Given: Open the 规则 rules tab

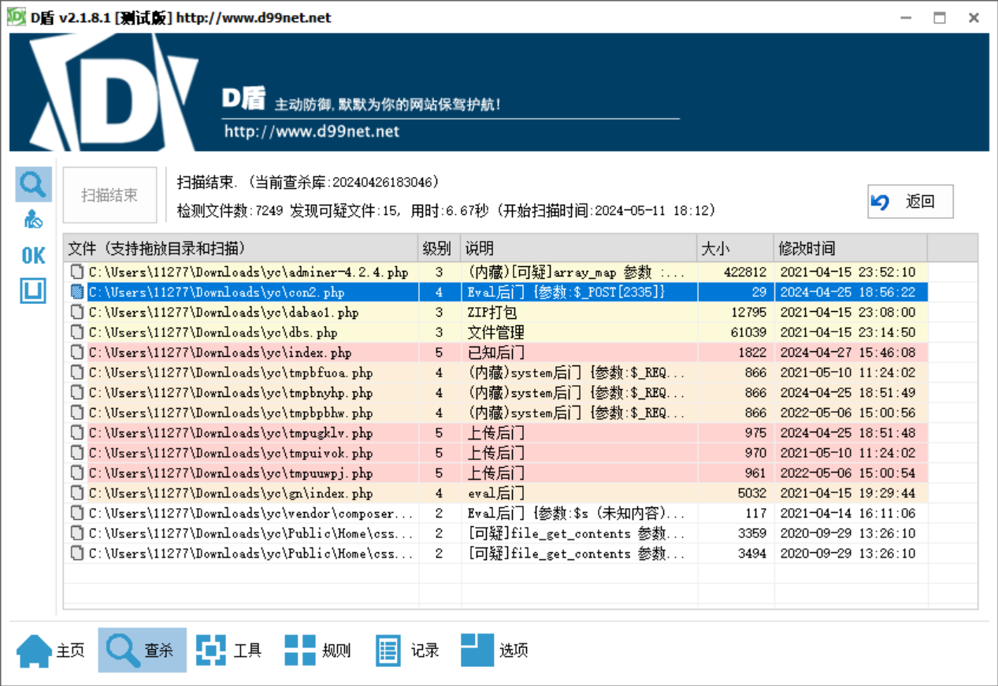Looking at the screenshot, I should click(x=317, y=651).
